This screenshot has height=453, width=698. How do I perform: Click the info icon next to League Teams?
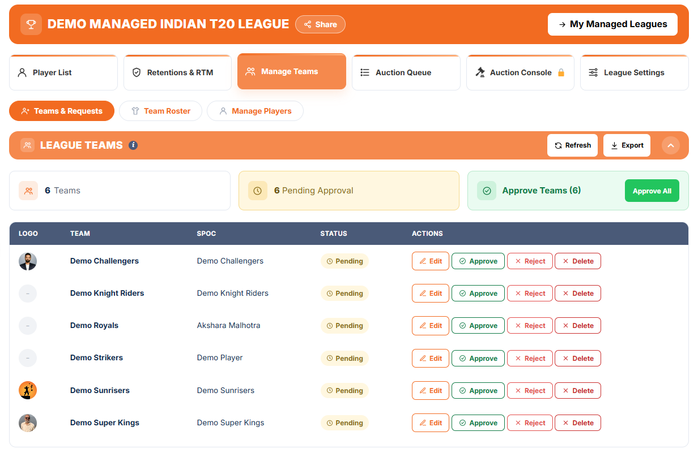tap(133, 145)
